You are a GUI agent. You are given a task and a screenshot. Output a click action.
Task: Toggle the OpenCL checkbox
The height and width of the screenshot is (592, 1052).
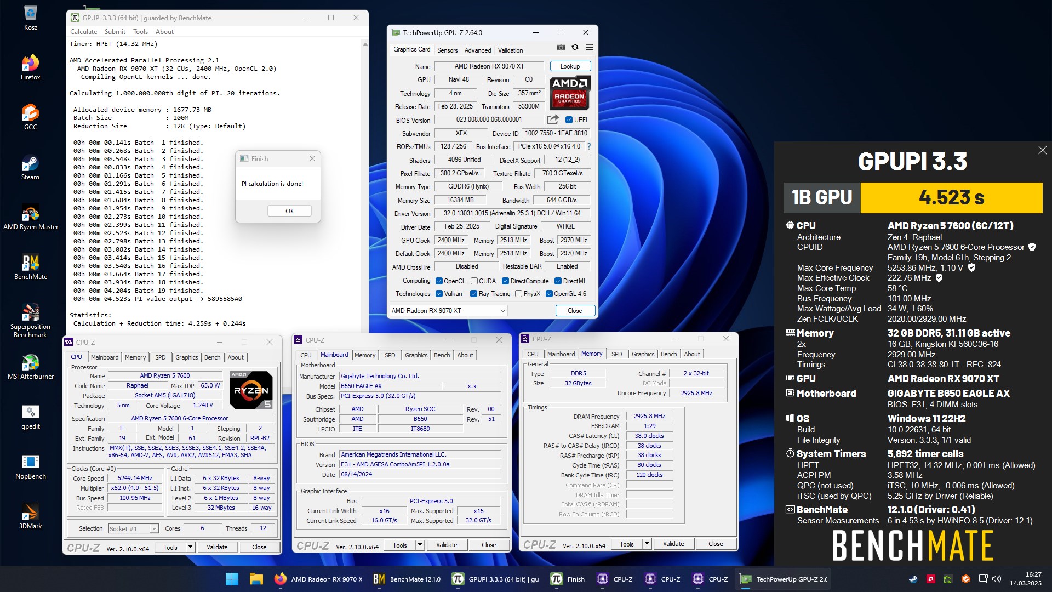coord(439,281)
